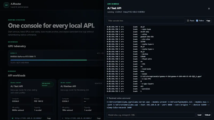Open the http://192.168.0.10:8080/ link in AJ Text API card

coord(28,118)
